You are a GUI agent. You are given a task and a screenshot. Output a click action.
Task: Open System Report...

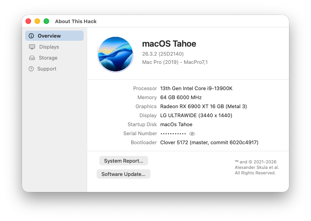coord(124,161)
